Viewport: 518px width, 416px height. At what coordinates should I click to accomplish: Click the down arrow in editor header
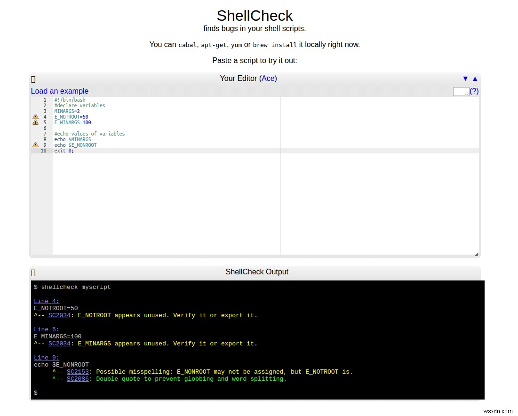[x=465, y=79]
